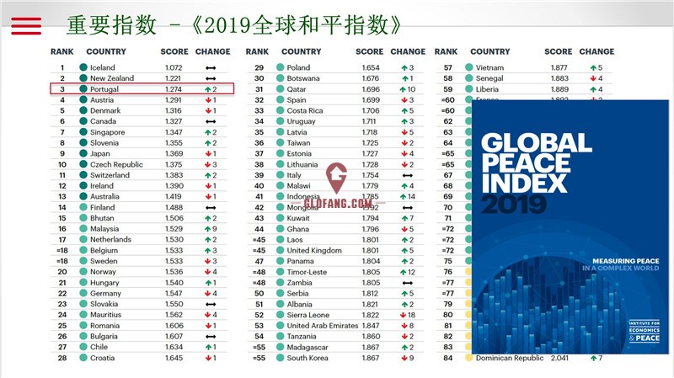This screenshot has width=674, height=378.
Task: Click the green dot beside Austria
Action: pyautogui.click(x=83, y=99)
